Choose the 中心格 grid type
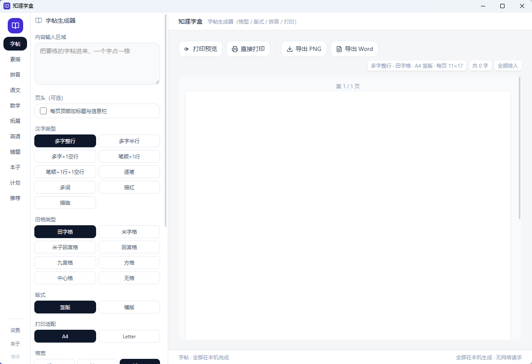The width and height of the screenshot is (532, 364). click(x=65, y=278)
